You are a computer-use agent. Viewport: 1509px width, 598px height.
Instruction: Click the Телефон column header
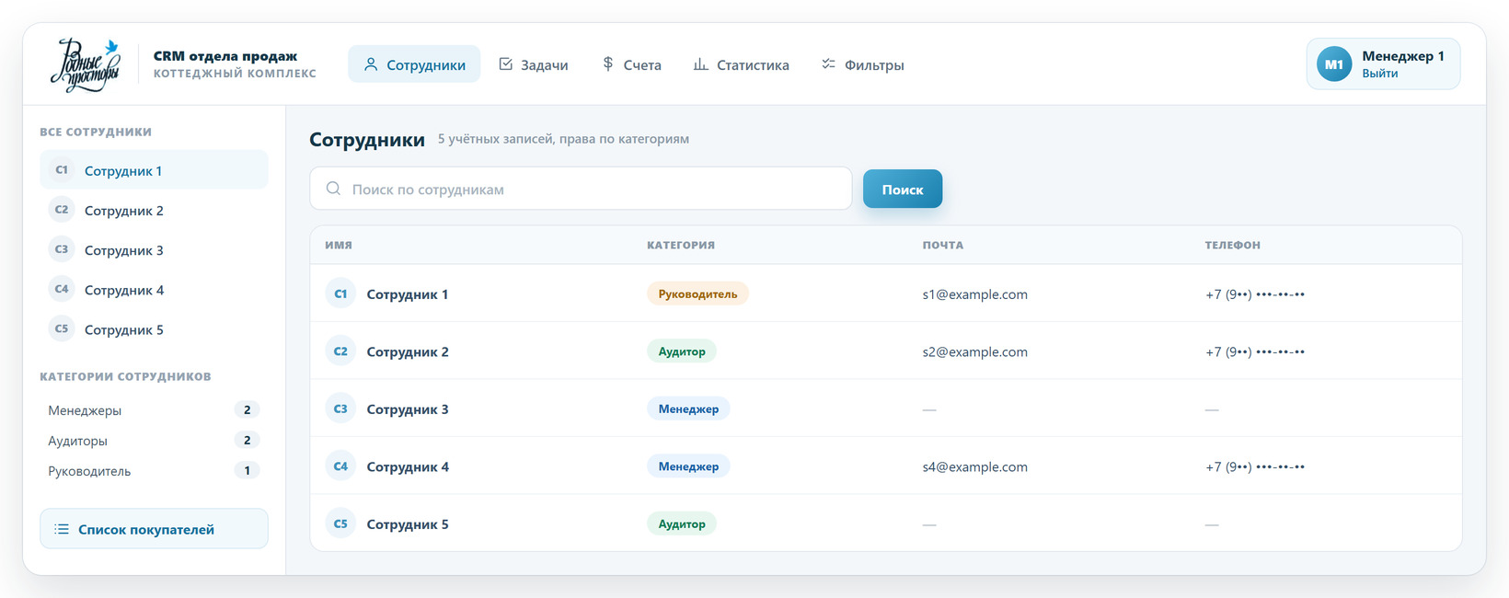pos(1233,245)
